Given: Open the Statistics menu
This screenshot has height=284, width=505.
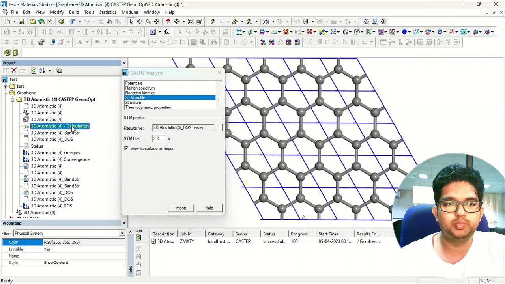Looking at the screenshot, I should (108, 12).
